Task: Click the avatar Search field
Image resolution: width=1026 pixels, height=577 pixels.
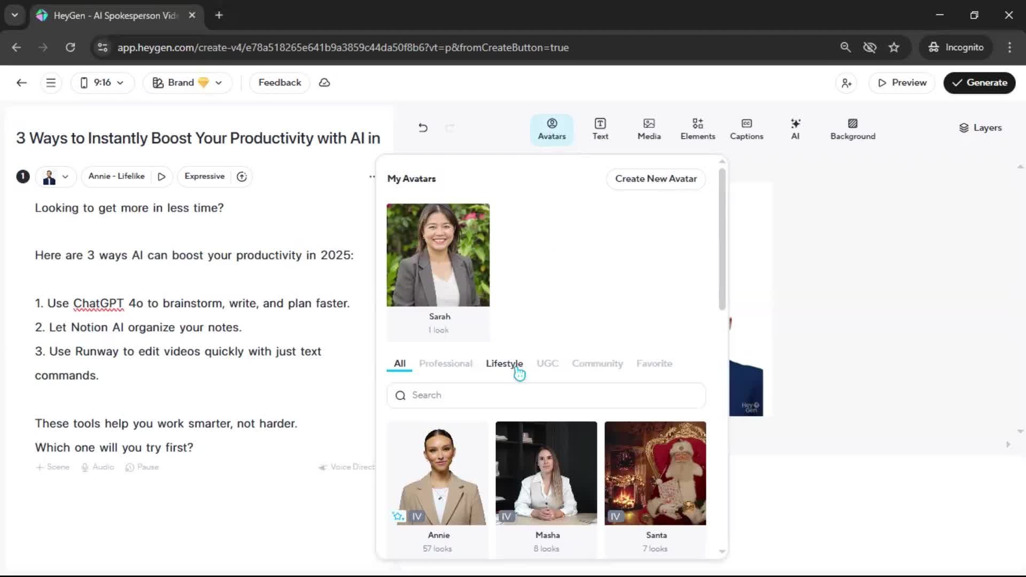Action: point(546,395)
